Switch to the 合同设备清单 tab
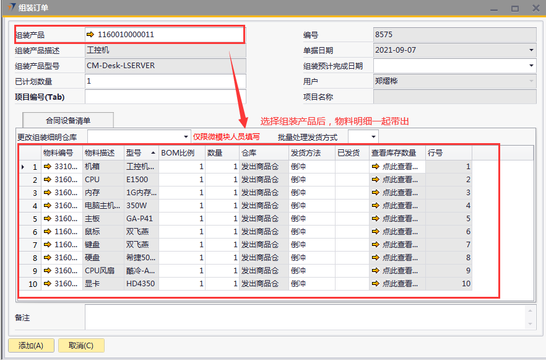The width and height of the screenshot is (546, 360). pos(68,120)
